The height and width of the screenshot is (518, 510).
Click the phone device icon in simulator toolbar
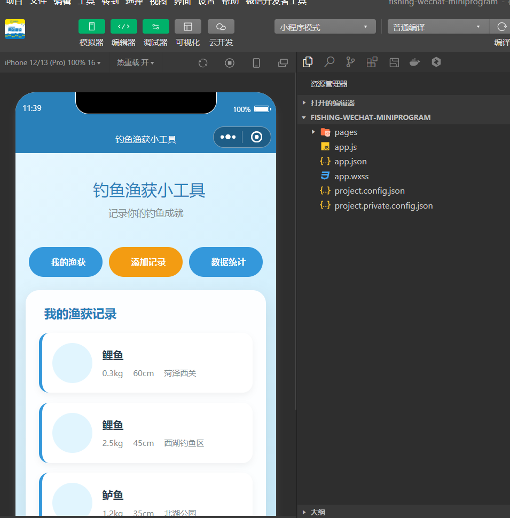[x=256, y=63]
